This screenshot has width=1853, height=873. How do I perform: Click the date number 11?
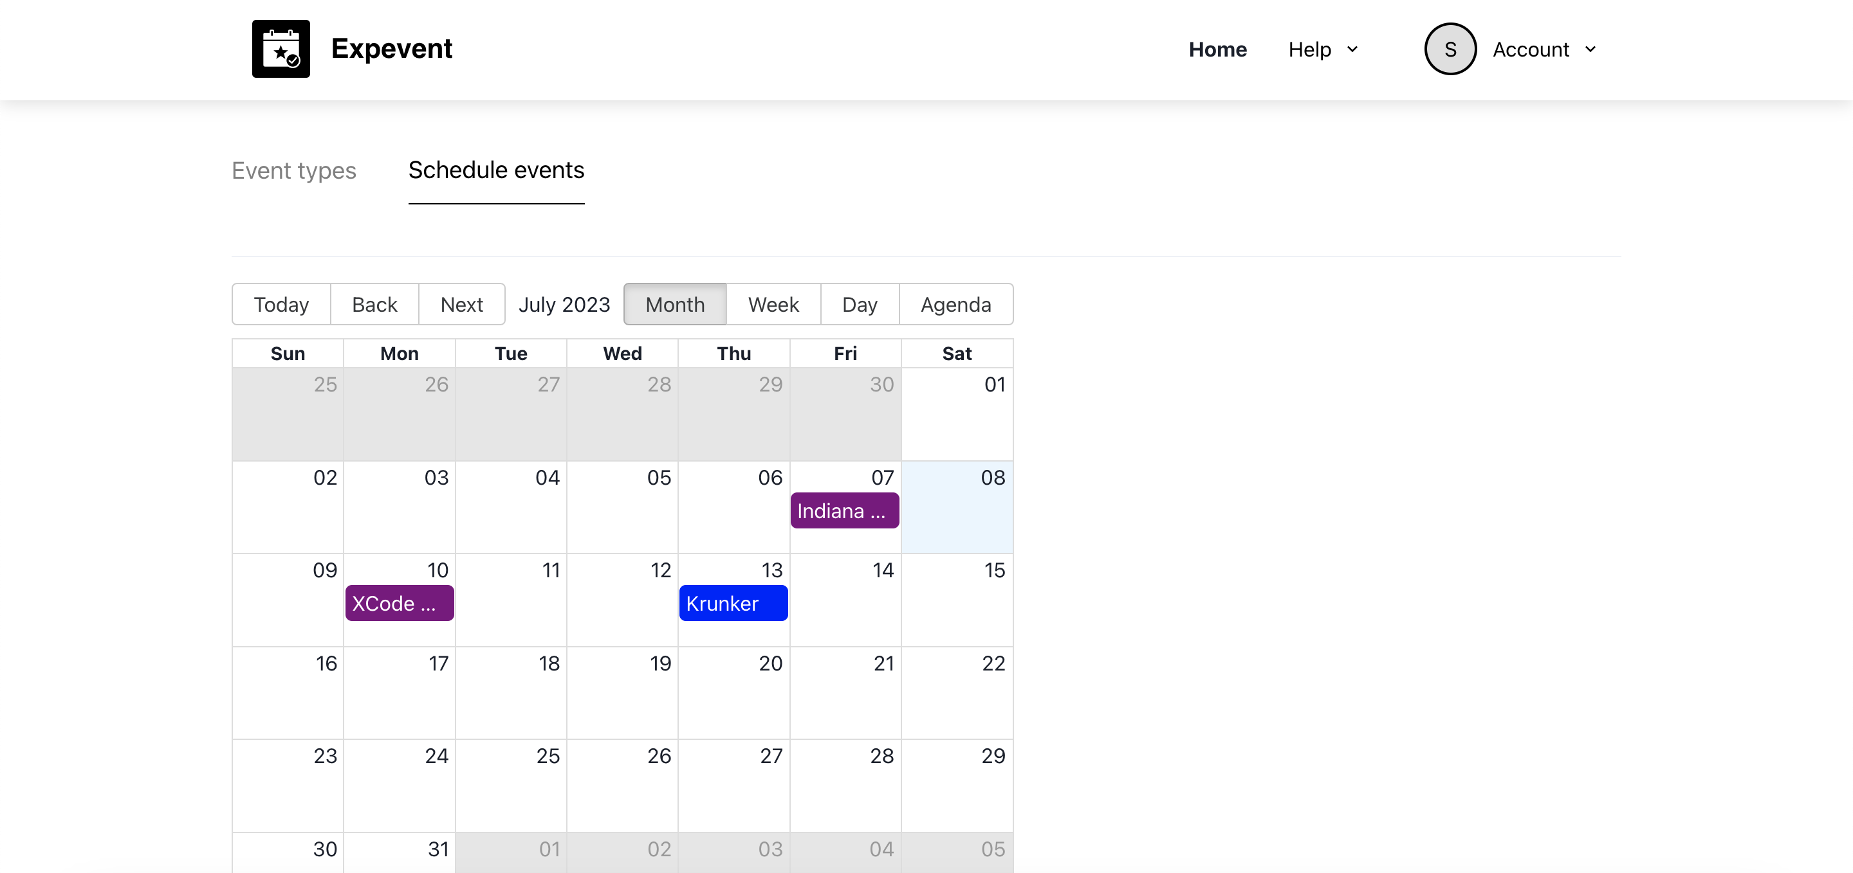[x=550, y=570]
